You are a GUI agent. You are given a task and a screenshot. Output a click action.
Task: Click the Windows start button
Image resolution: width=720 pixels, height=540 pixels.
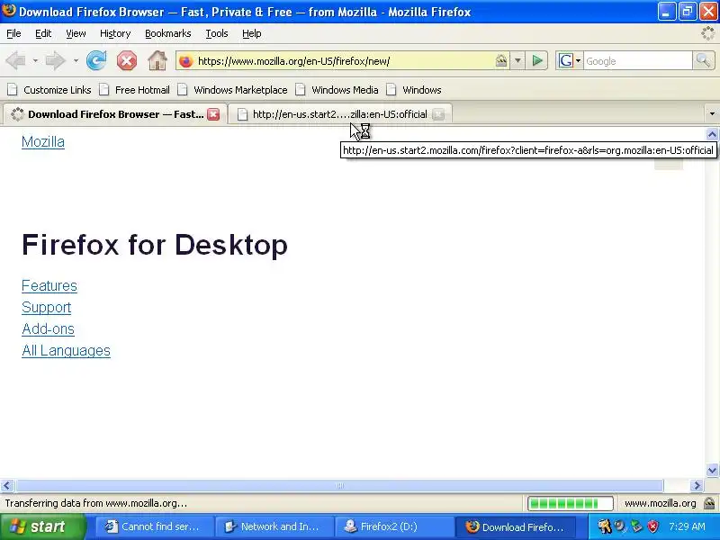[42, 526]
